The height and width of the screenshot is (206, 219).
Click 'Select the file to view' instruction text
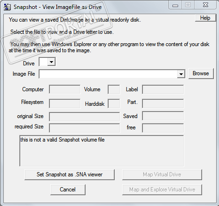(62, 32)
